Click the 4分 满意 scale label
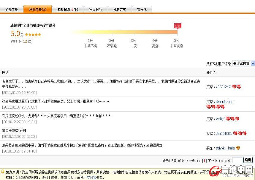 155,43
